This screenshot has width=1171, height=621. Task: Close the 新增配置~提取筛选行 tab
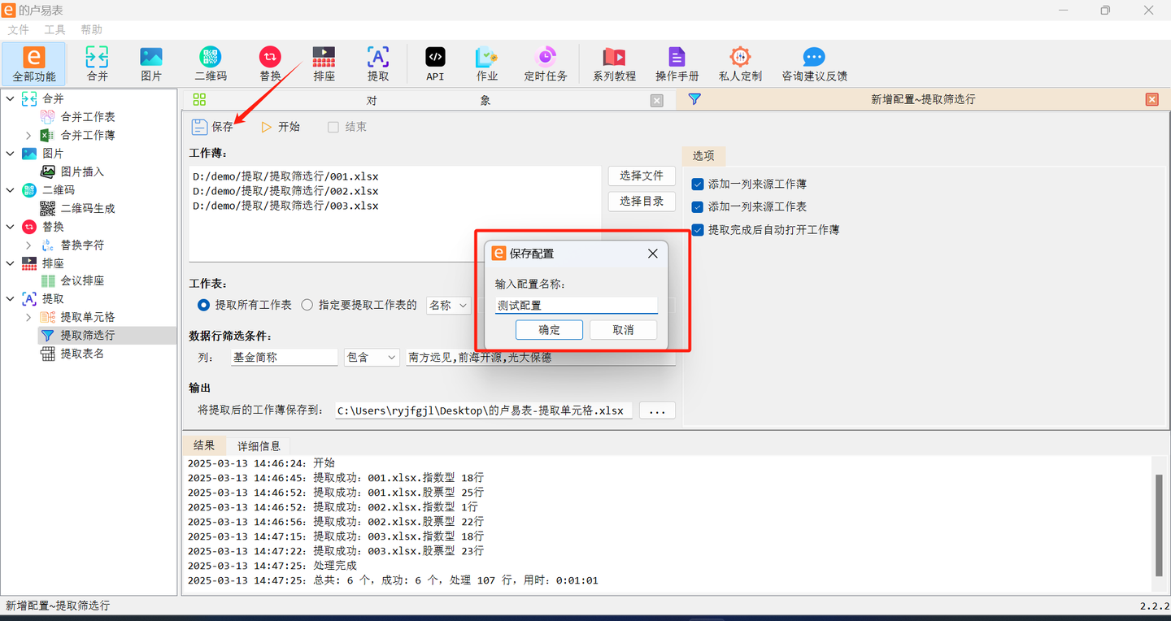click(1151, 99)
